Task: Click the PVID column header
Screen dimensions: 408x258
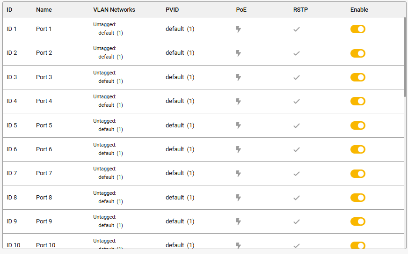Action: coord(172,10)
